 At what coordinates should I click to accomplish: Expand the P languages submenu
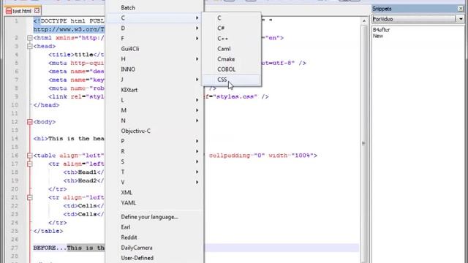tap(154, 141)
